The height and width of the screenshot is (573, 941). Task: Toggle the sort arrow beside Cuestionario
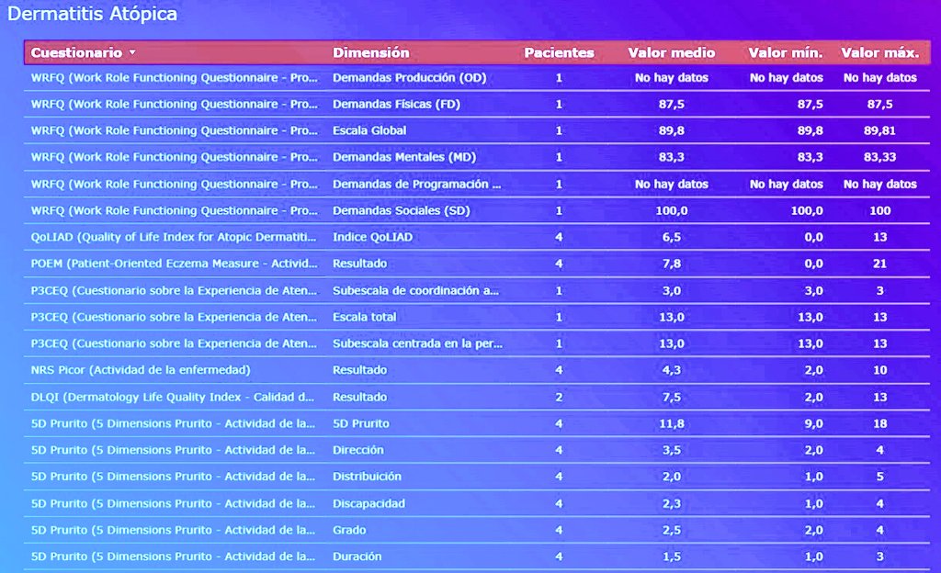[132, 52]
